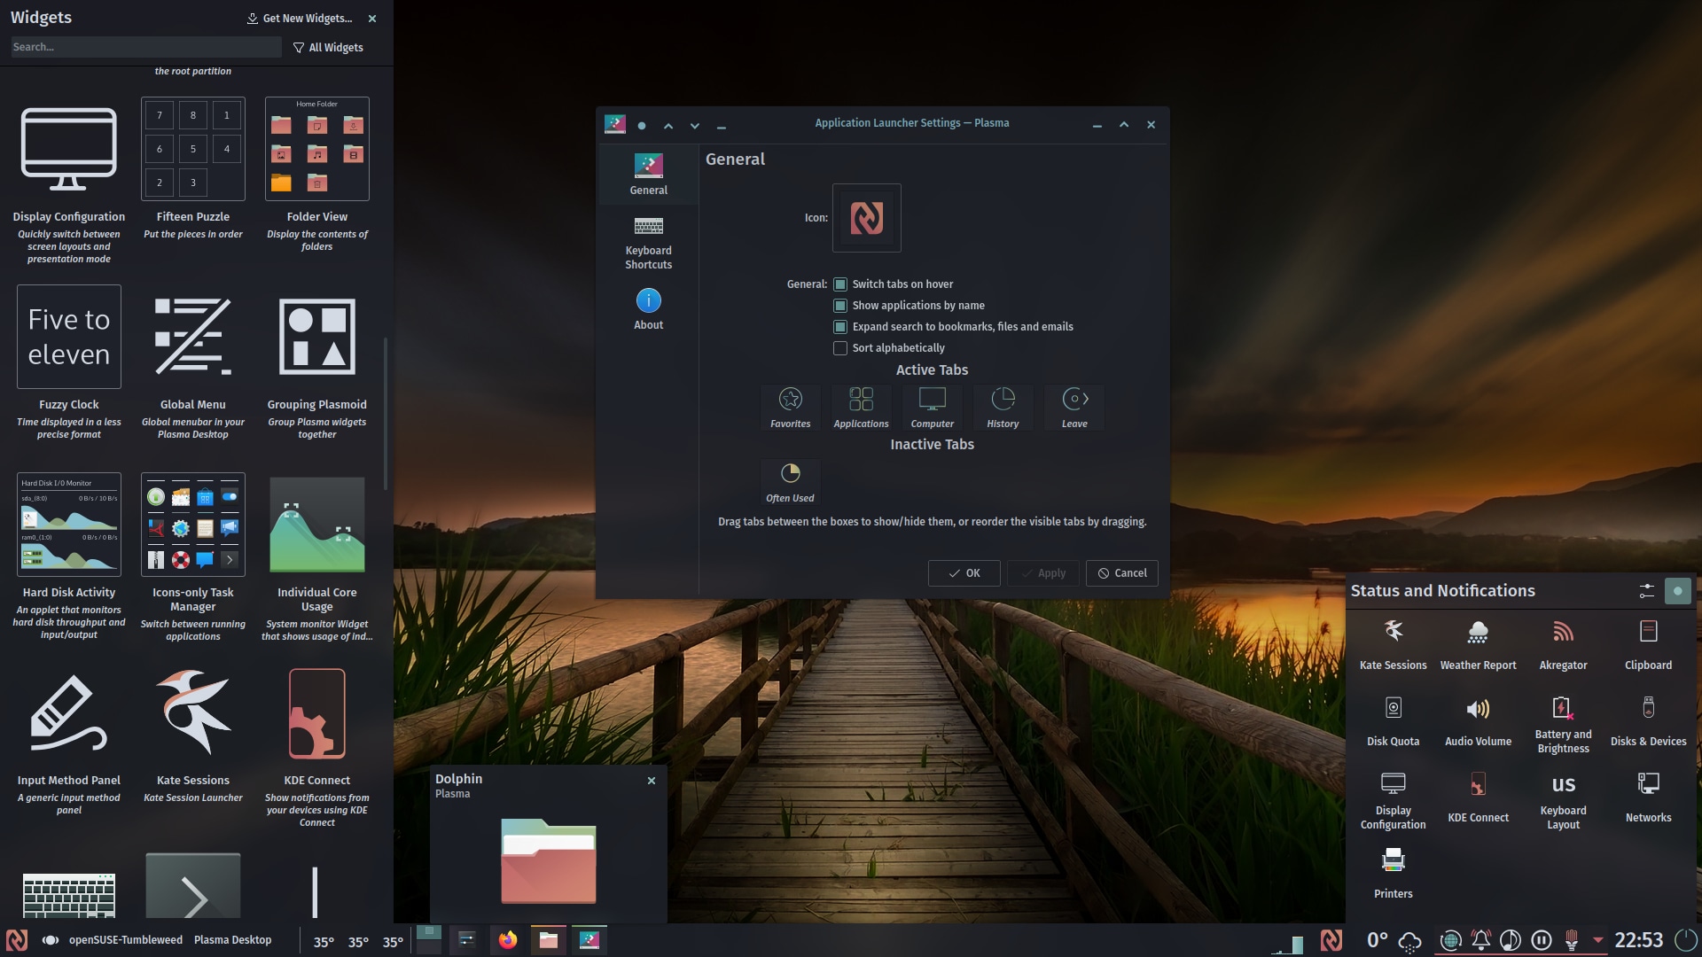Viewport: 1702px width, 957px height.
Task: Open the Keyboard Shortcuts settings page
Action: tap(648, 243)
